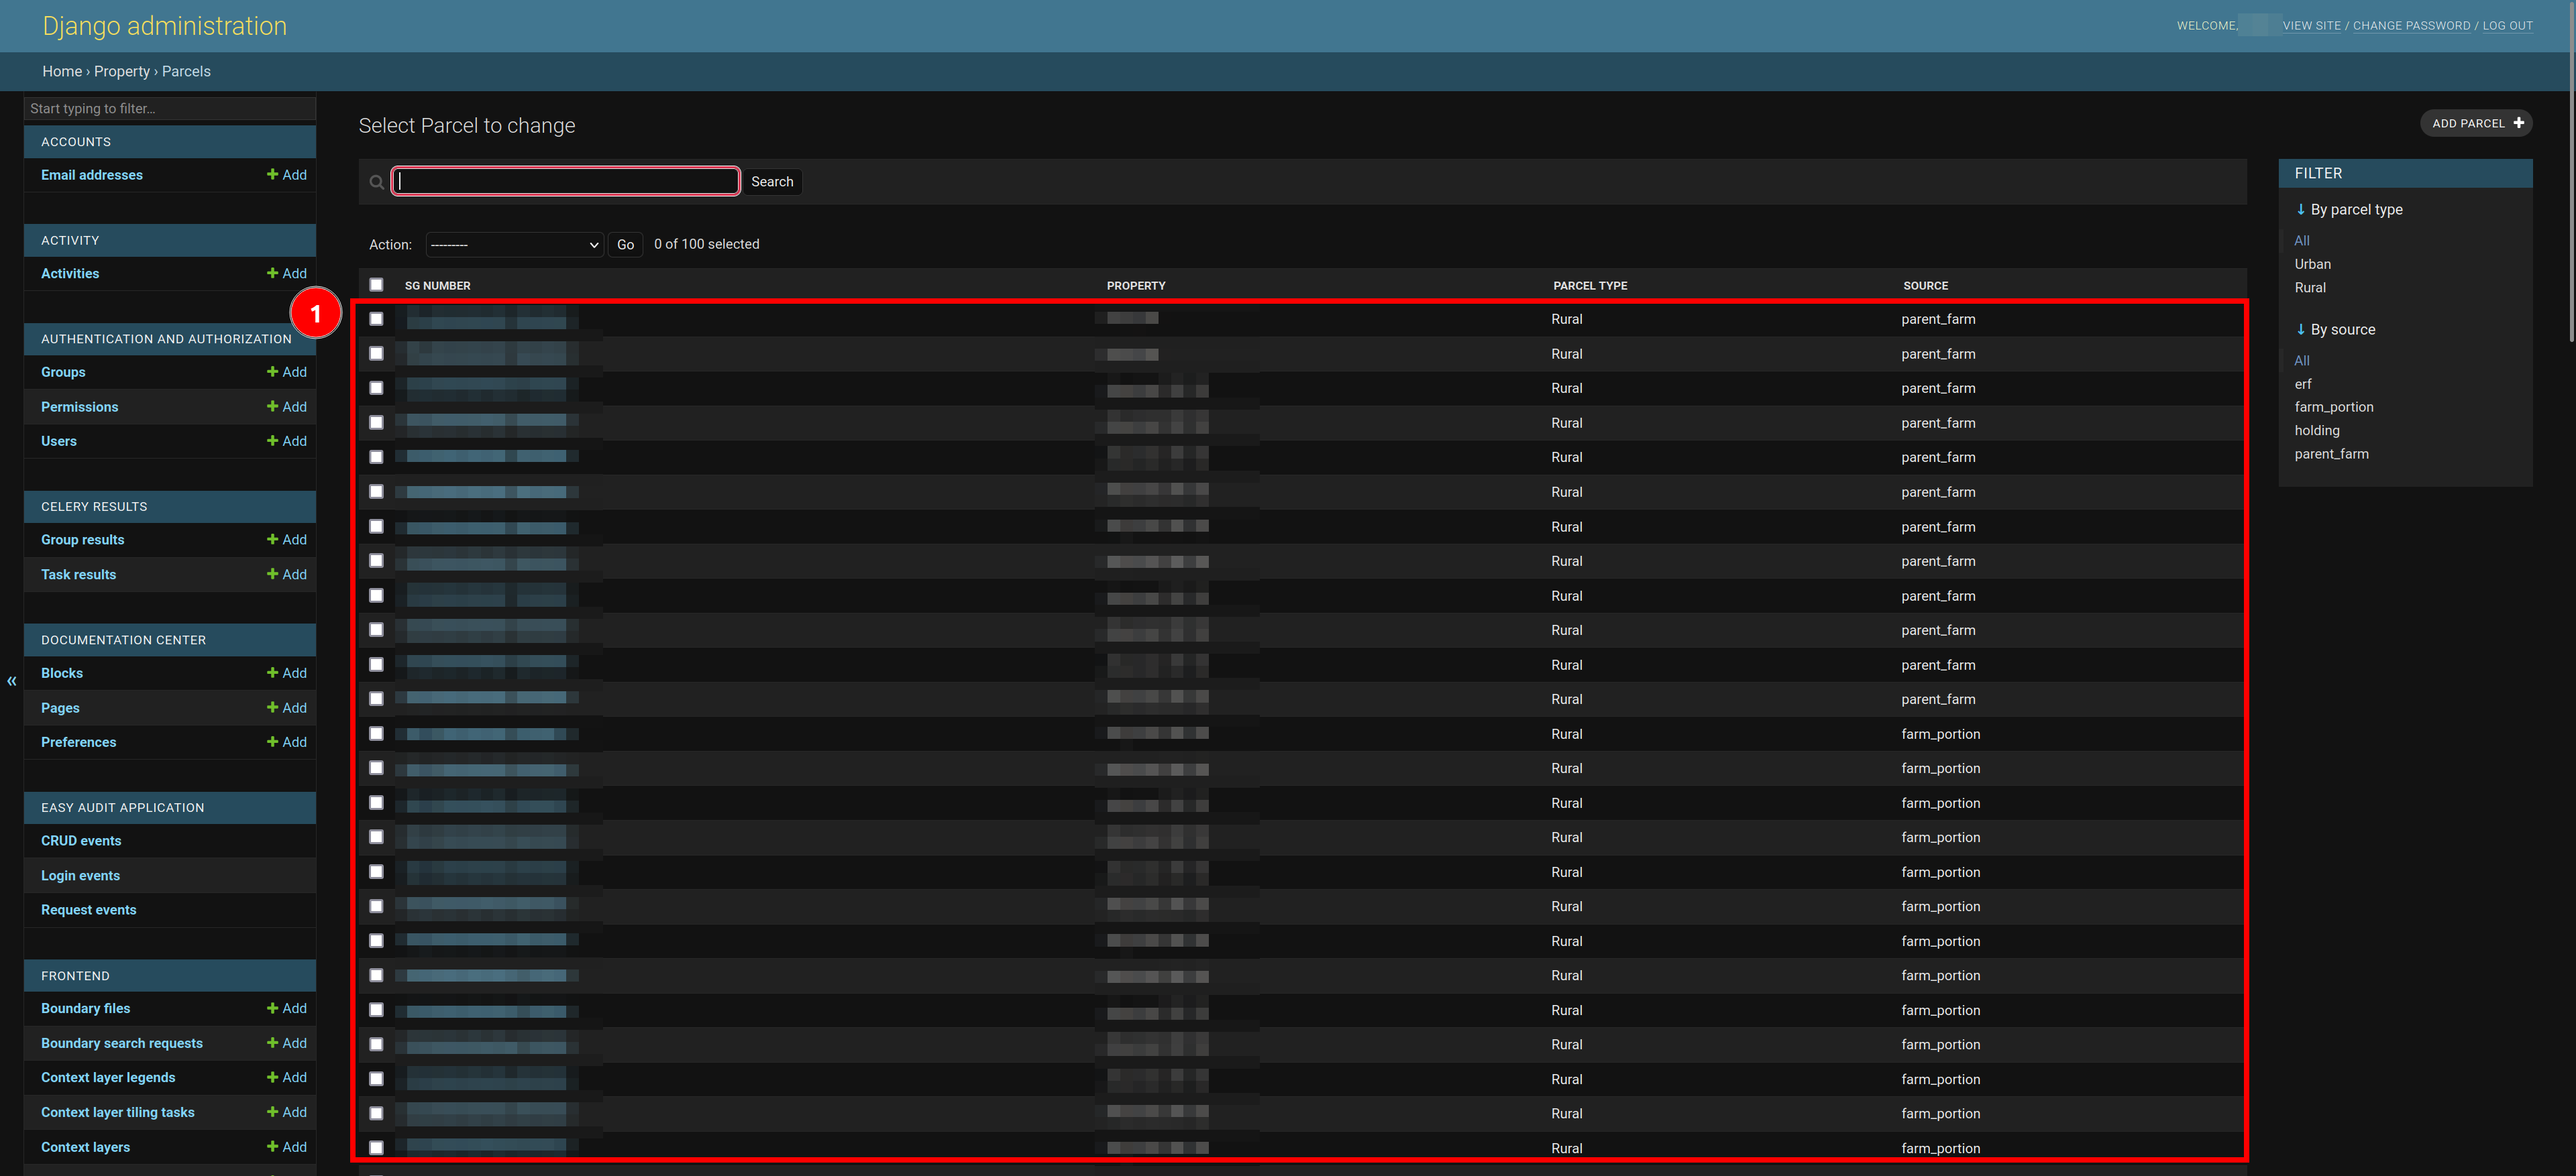Filter source by farm_portion
This screenshot has width=2576, height=1176.
(x=2333, y=407)
